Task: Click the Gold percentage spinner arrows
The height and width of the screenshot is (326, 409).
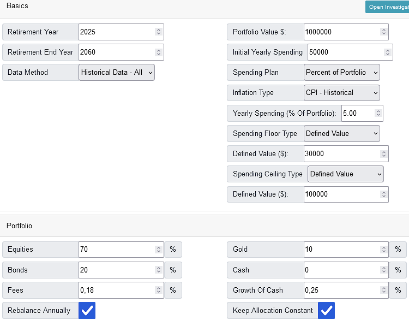Action: point(383,250)
